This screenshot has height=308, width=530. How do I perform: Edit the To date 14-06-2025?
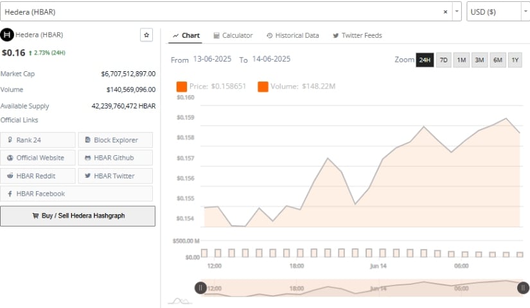point(271,59)
